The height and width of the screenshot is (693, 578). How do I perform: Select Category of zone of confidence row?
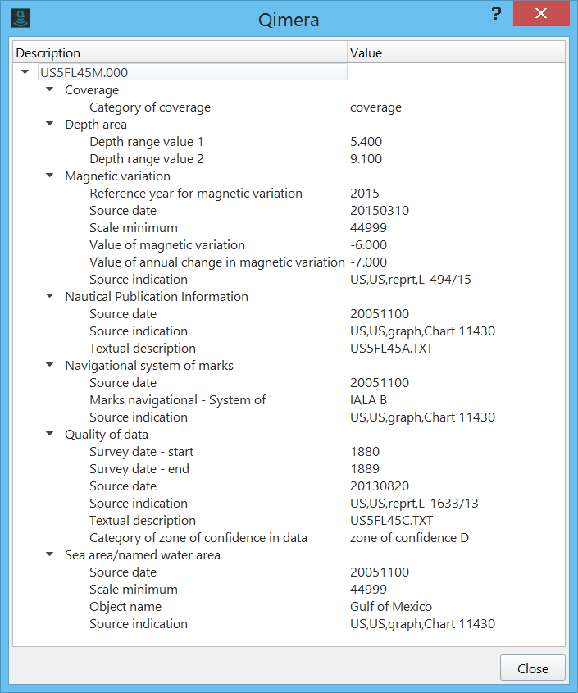[198, 538]
